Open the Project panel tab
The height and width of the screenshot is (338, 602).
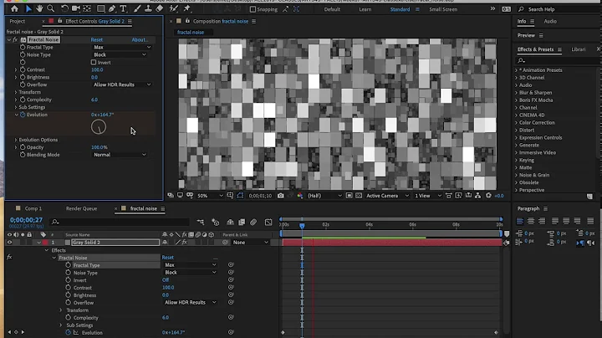17,21
